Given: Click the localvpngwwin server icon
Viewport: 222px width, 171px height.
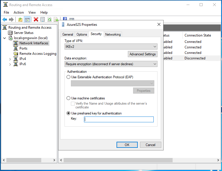Looking at the screenshot, I should [x=10, y=38].
